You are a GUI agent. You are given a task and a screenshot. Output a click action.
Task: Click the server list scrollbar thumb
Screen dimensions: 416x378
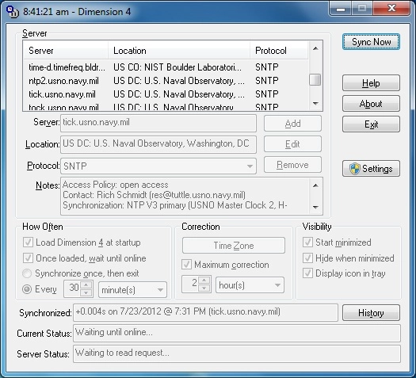[x=315, y=80]
